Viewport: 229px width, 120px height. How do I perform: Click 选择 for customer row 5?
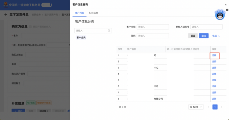214,80
